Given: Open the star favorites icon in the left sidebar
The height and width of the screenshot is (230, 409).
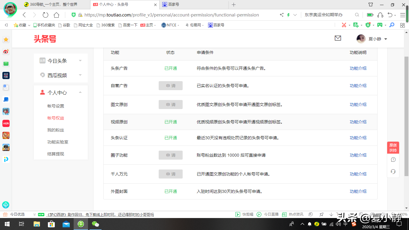Looking at the screenshot, I should pyautogui.click(x=6, y=40).
